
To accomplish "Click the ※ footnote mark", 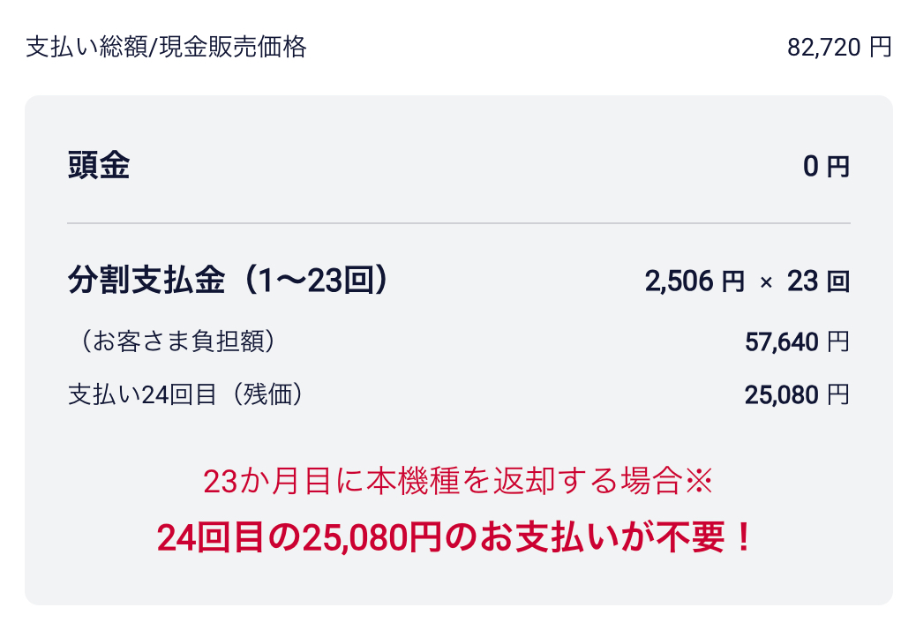I will [x=698, y=482].
